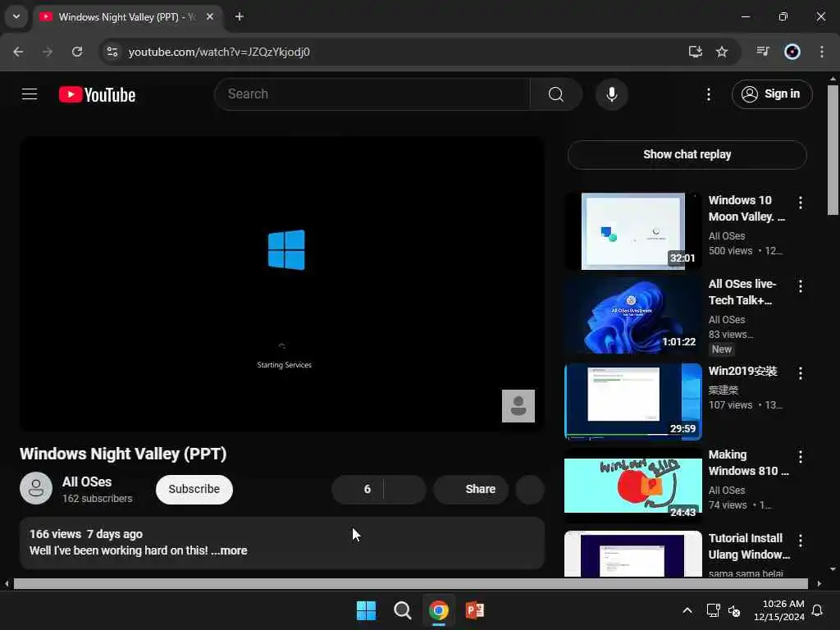
Task: Subscribe to the All OSes channel
Action: tap(194, 489)
